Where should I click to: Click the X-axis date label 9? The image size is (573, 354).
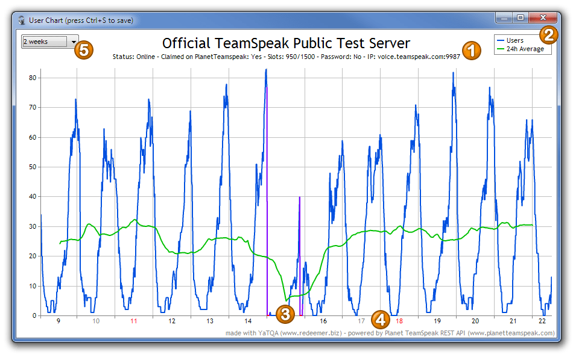(x=59, y=321)
